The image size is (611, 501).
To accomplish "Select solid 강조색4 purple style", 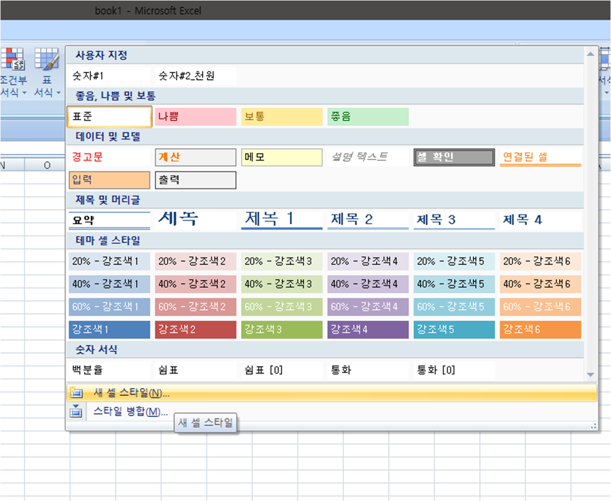I will pyautogui.click(x=368, y=330).
